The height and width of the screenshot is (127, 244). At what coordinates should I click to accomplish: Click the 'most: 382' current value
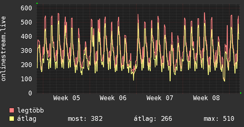click(x=85, y=119)
